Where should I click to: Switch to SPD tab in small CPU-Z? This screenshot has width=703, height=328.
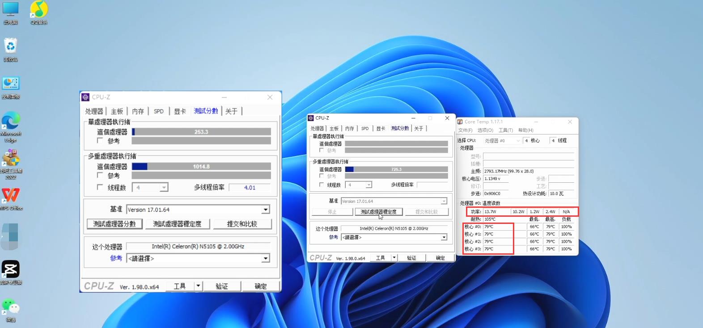[x=365, y=128]
